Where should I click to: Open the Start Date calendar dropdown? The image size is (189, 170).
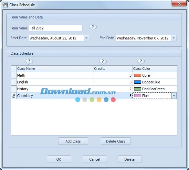87,38
